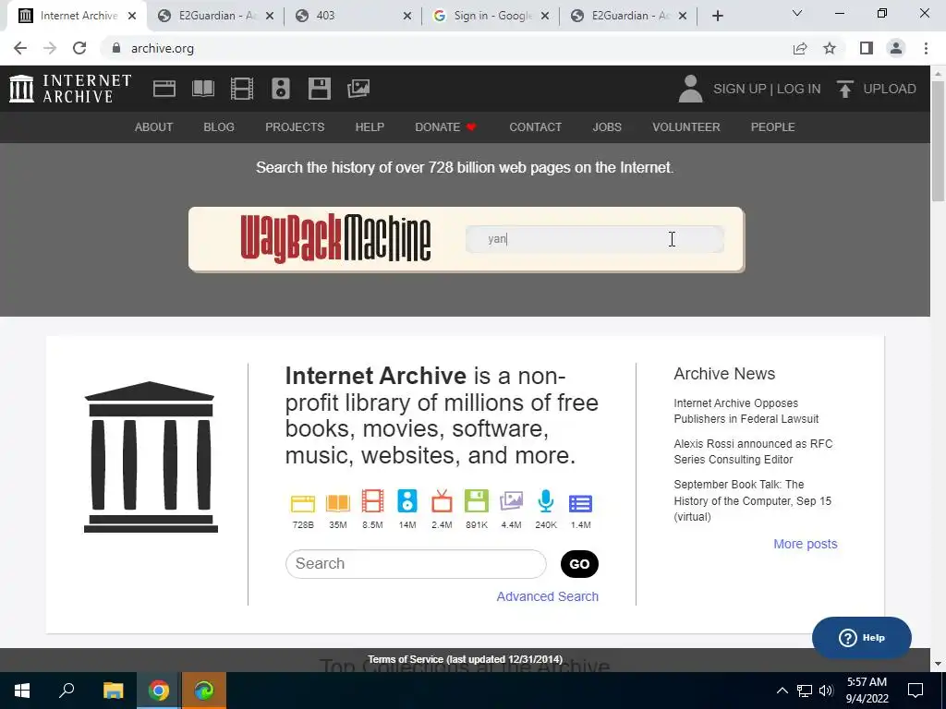Screen dimensions: 946x709
Task: Open the orange texts icon labeled 35M
Action: (338, 502)
